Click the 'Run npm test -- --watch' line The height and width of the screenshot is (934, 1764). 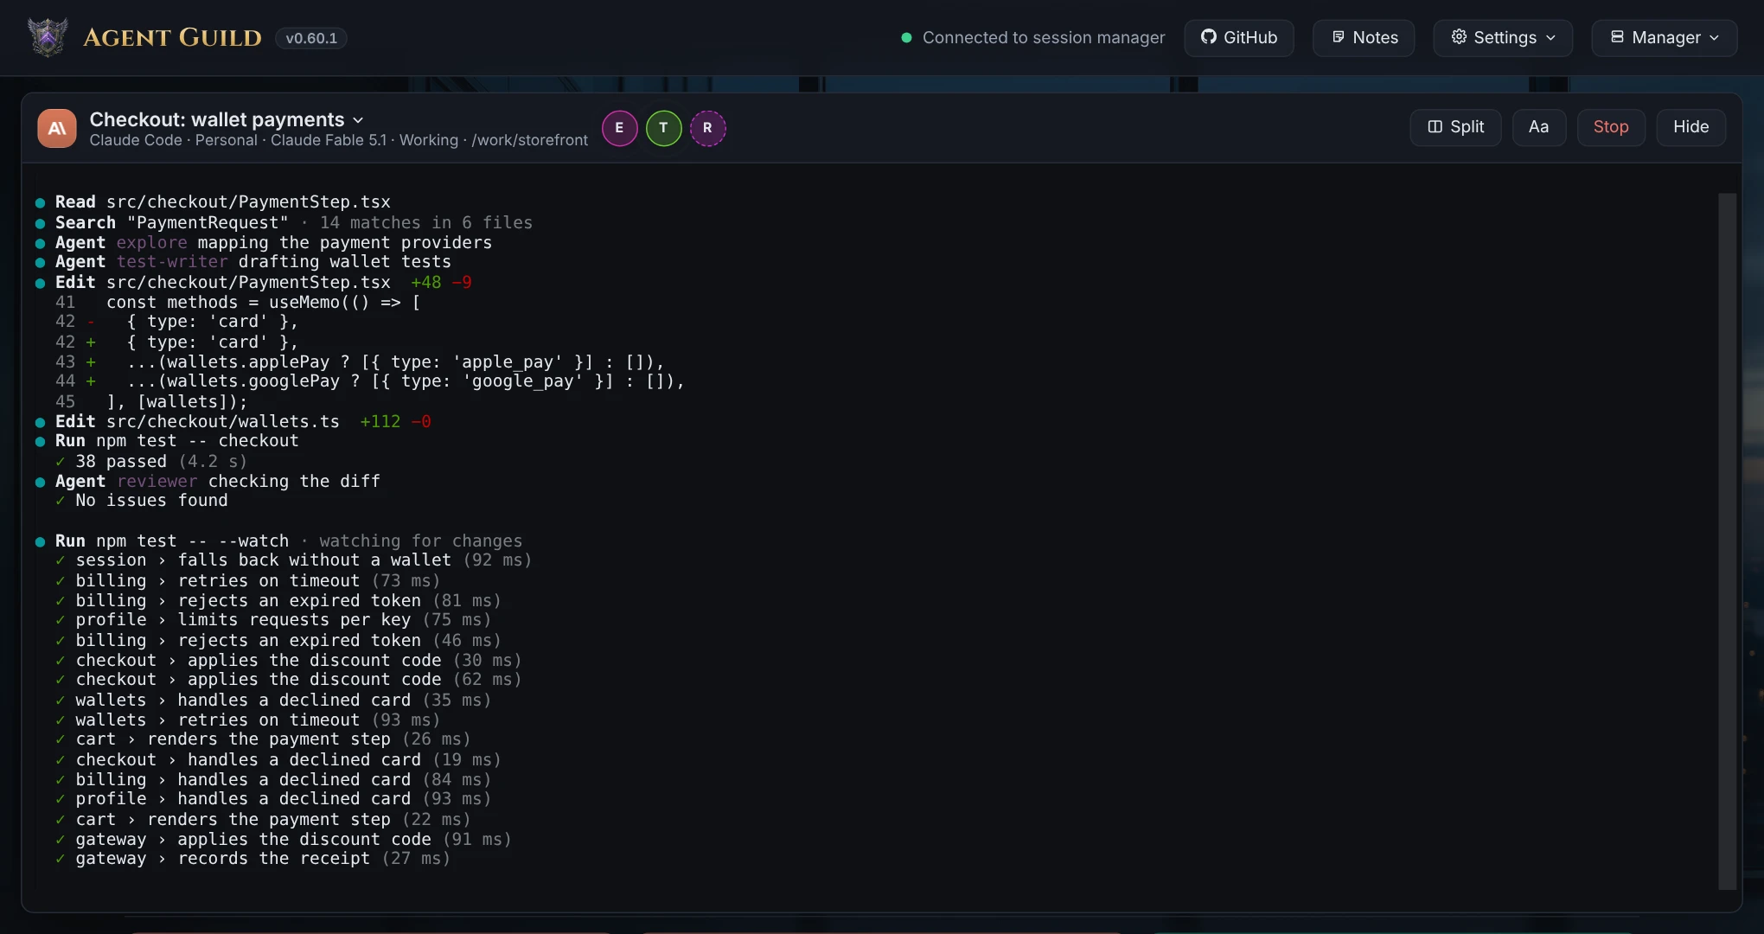[278, 541]
